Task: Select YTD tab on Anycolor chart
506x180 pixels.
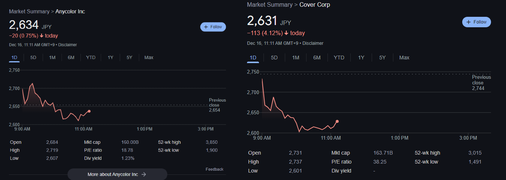Action: pos(91,58)
